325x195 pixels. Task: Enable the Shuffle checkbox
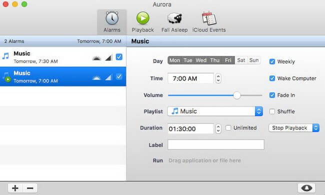coord(272,111)
